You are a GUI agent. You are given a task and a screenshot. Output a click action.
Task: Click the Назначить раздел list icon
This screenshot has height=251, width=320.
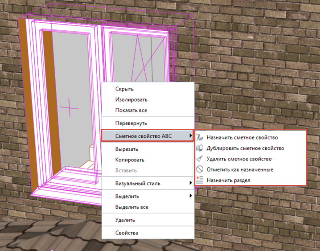[x=200, y=180]
